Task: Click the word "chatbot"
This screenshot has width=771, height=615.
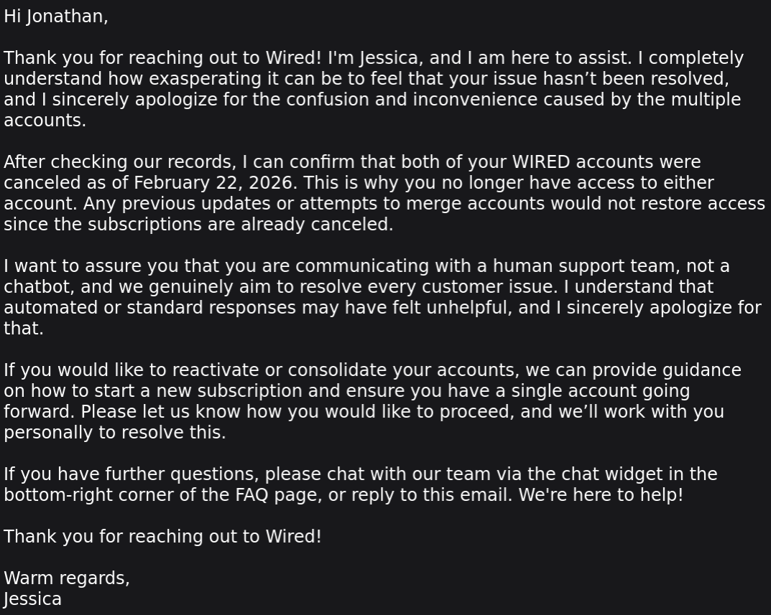Action: point(37,287)
